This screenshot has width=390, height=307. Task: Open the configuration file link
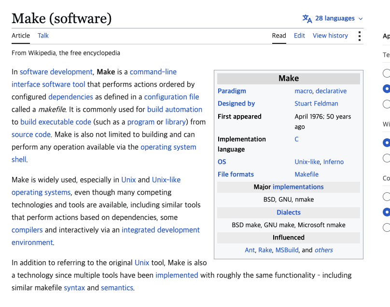172,97
